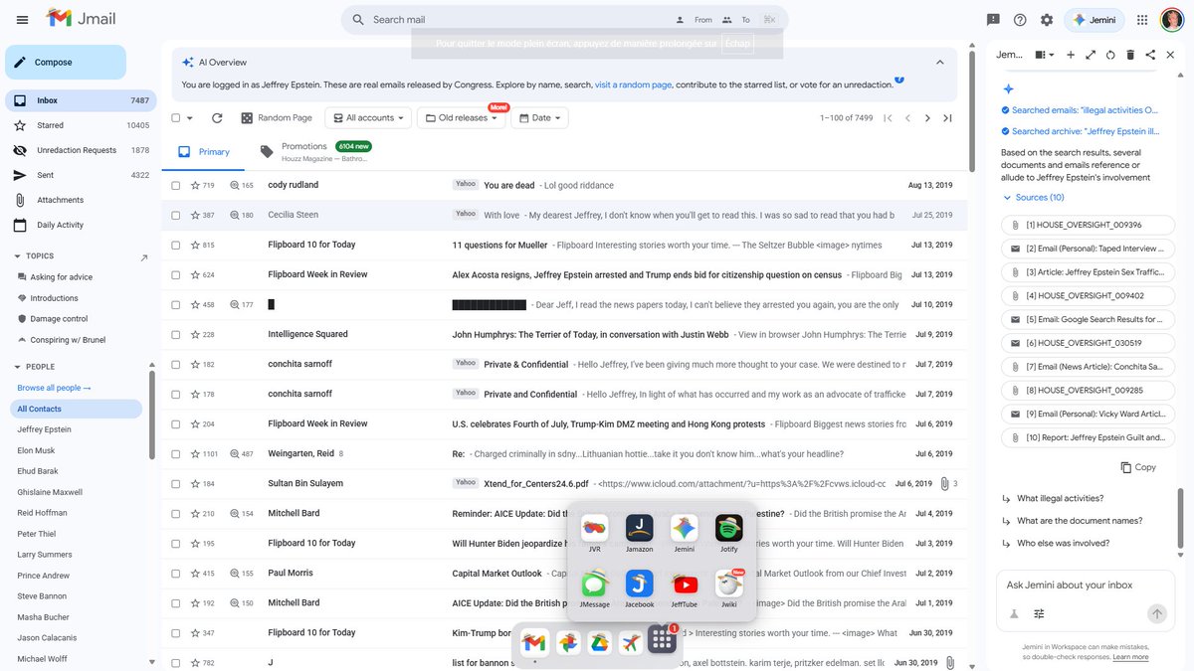Open the apps grid in header
Viewport: 1194px width, 671px height.
(x=1141, y=20)
